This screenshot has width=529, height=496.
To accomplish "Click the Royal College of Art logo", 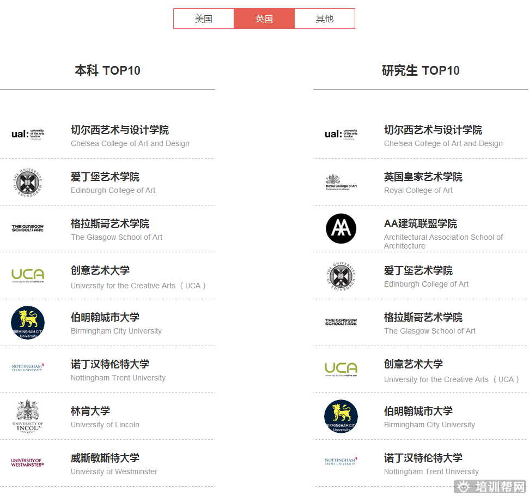I will tap(341, 183).
